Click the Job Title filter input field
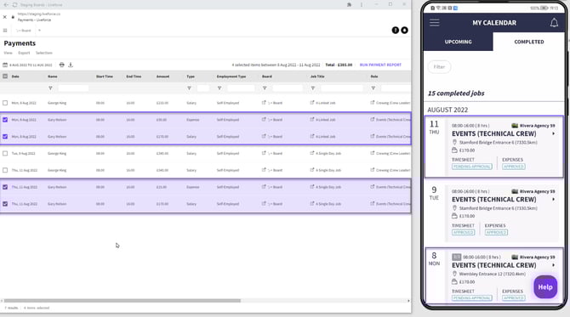 tap(342, 88)
